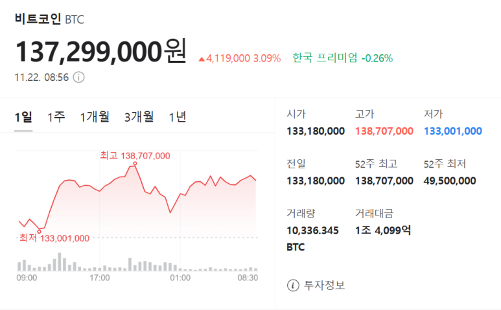Click the 최저 low marker on chart

(40, 230)
